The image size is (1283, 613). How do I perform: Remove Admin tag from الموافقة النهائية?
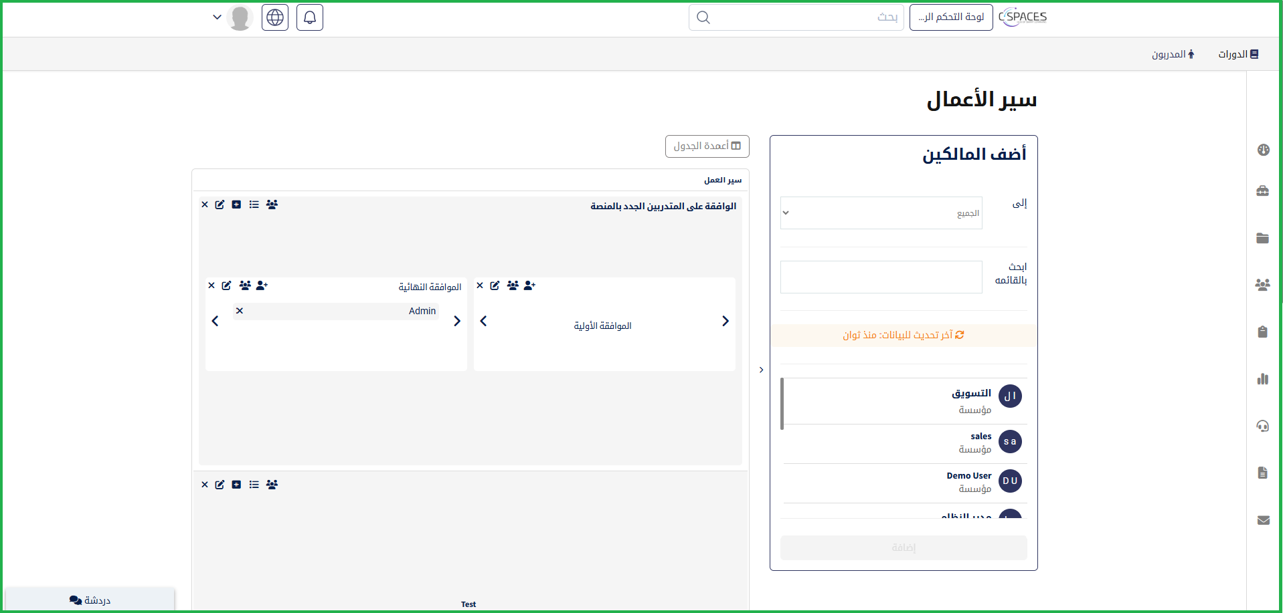coord(240,311)
